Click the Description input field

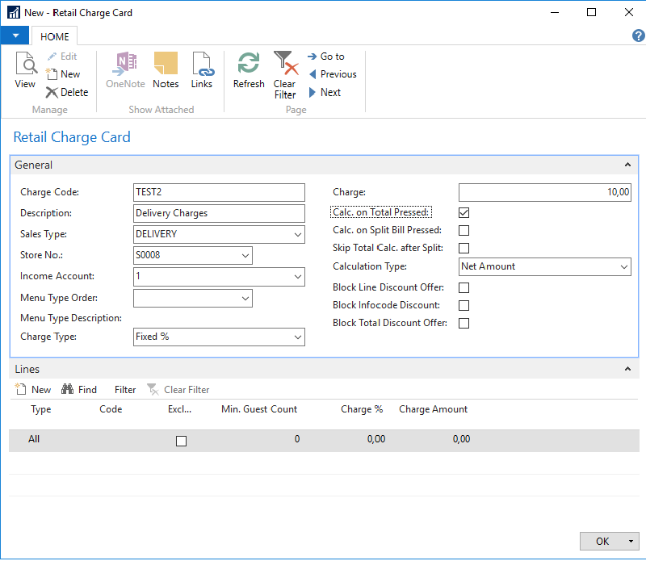coord(219,213)
